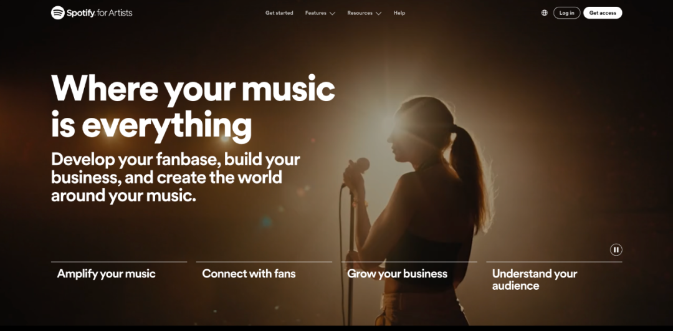Open the globe language selector
The image size is (673, 331).
[544, 13]
